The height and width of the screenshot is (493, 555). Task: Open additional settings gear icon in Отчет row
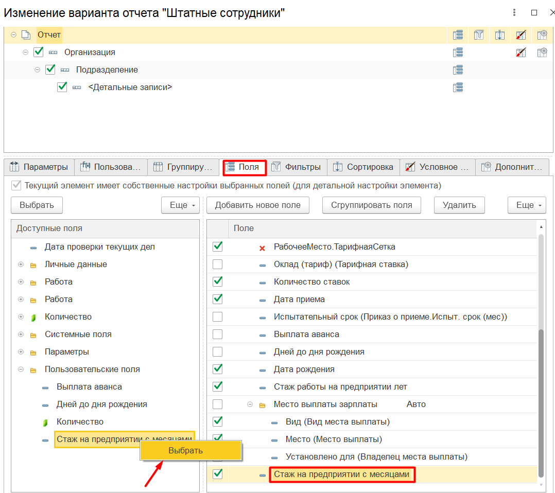(542, 34)
